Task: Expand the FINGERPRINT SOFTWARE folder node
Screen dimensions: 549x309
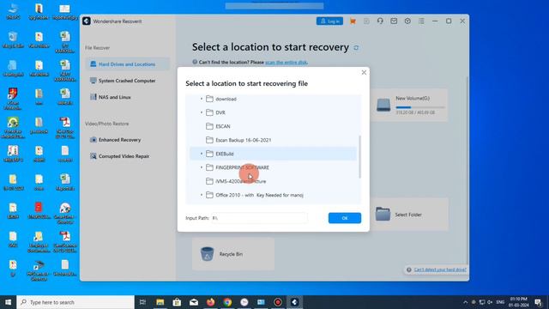Action: (202, 167)
